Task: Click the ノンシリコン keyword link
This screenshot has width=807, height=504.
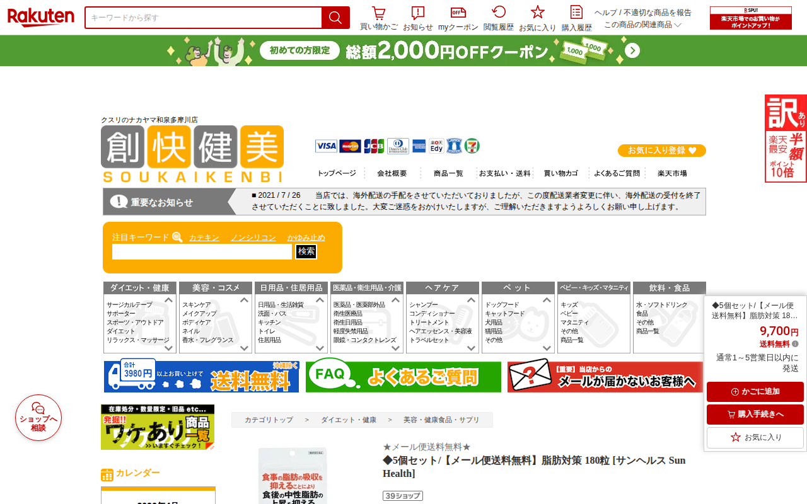Action: tap(253, 238)
